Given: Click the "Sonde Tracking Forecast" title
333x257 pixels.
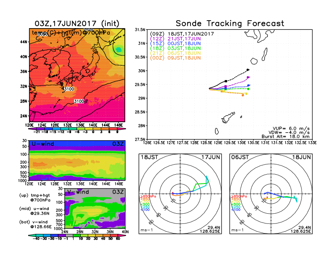Looking at the screenshot, I should 230,24.
